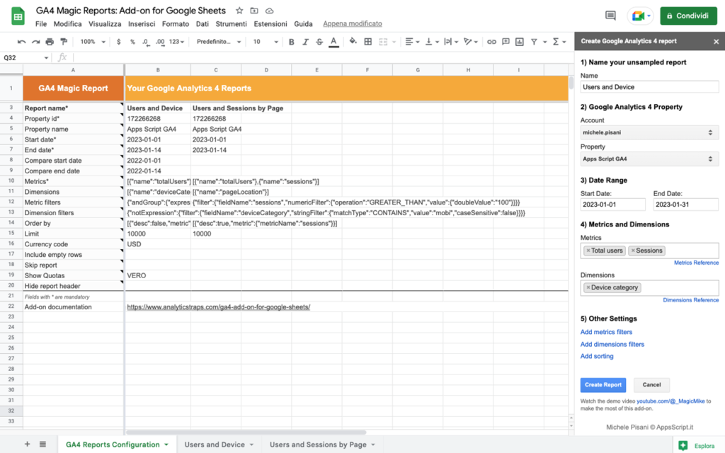
Task: Click the redo icon in toolbar
Action: (x=35, y=42)
